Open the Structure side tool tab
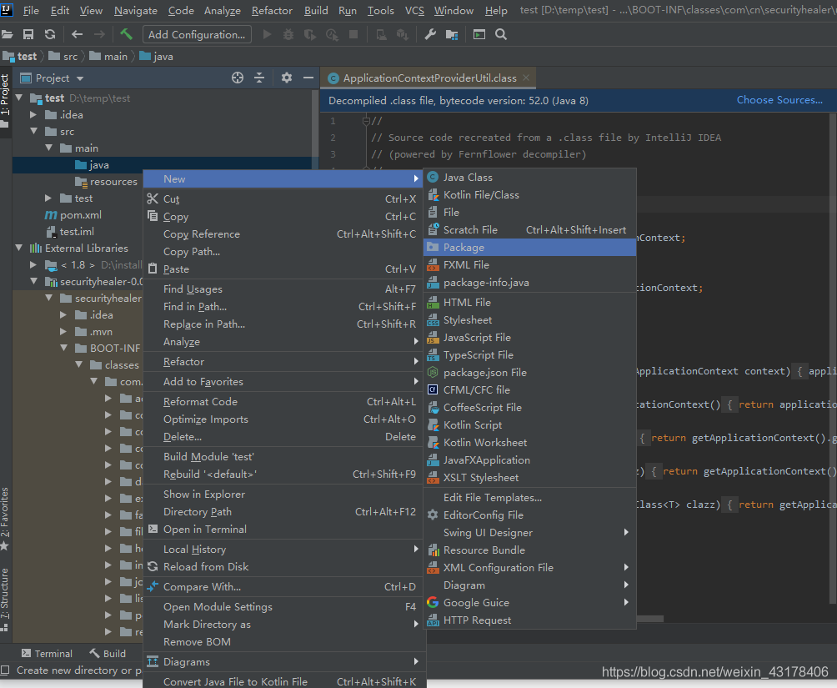The image size is (837, 688). tap(5, 600)
